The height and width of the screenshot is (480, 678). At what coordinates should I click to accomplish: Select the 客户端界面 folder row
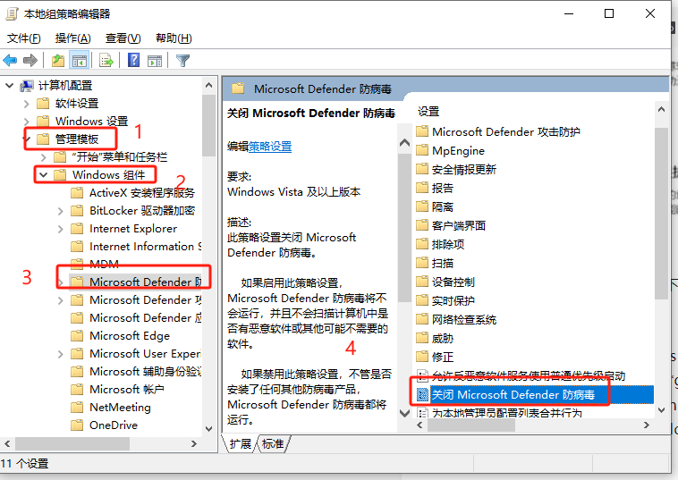point(458,225)
